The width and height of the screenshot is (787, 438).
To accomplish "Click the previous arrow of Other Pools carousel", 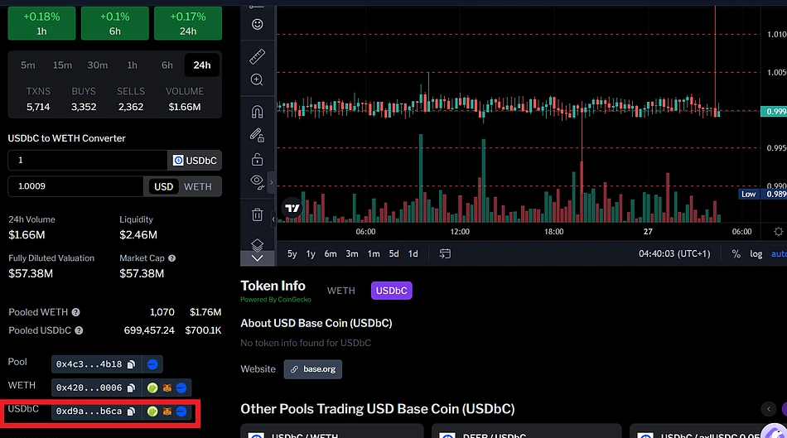I will pos(769,409).
